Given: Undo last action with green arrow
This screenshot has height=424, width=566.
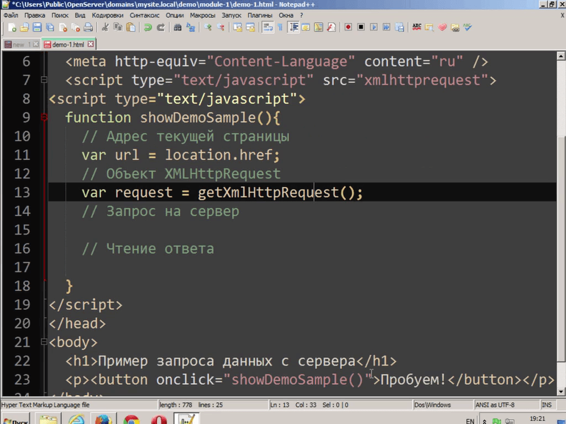Looking at the screenshot, I should pos(148,28).
